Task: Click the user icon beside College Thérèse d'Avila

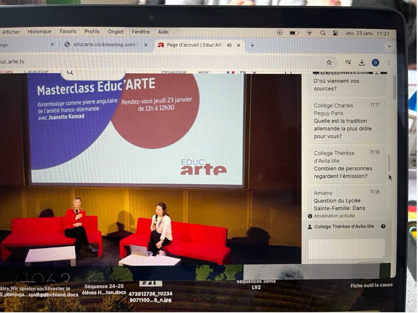Action: tap(310, 227)
